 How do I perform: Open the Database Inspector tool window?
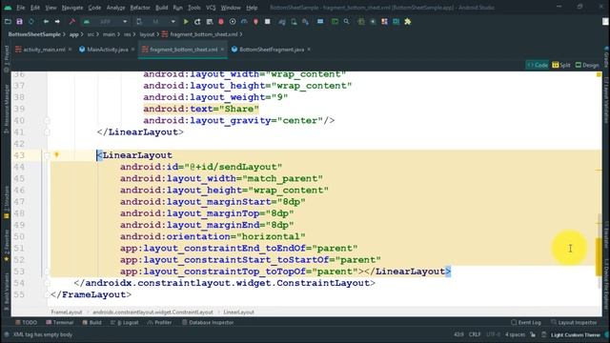point(208,322)
